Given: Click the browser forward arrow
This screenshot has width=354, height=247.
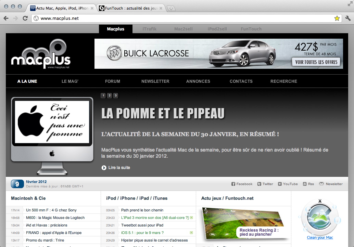Looking at the screenshot, I should click(x=15, y=18).
